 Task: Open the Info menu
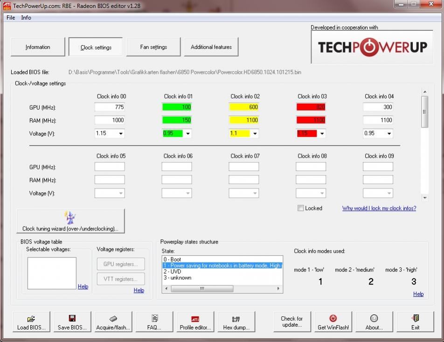click(x=26, y=18)
